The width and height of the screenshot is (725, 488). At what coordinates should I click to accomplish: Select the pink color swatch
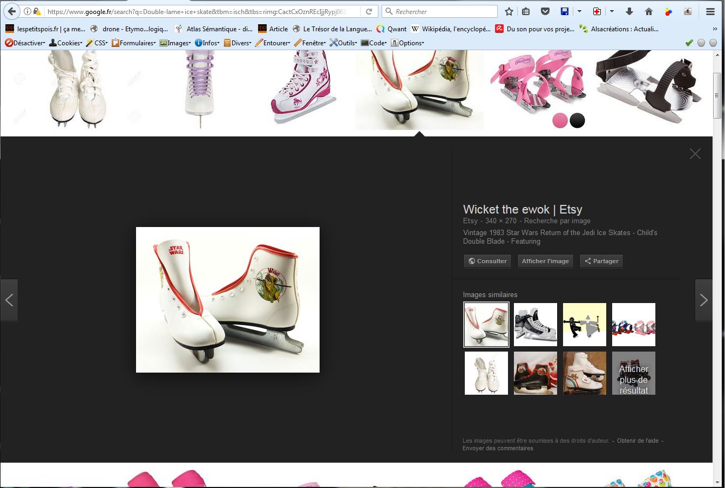[560, 120]
